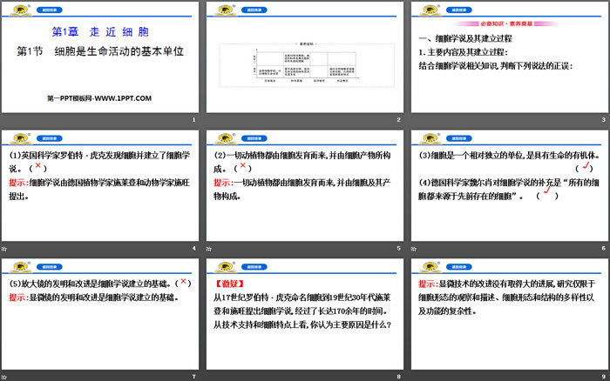Click the red check mark after statement (3)
This screenshot has height=381, width=610.
pyautogui.click(x=585, y=166)
